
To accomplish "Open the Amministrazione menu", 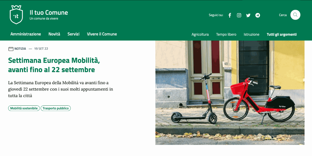I will pyautogui.click(x=26, y=34).
